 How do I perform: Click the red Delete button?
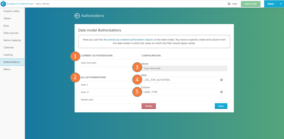[149, 106]
